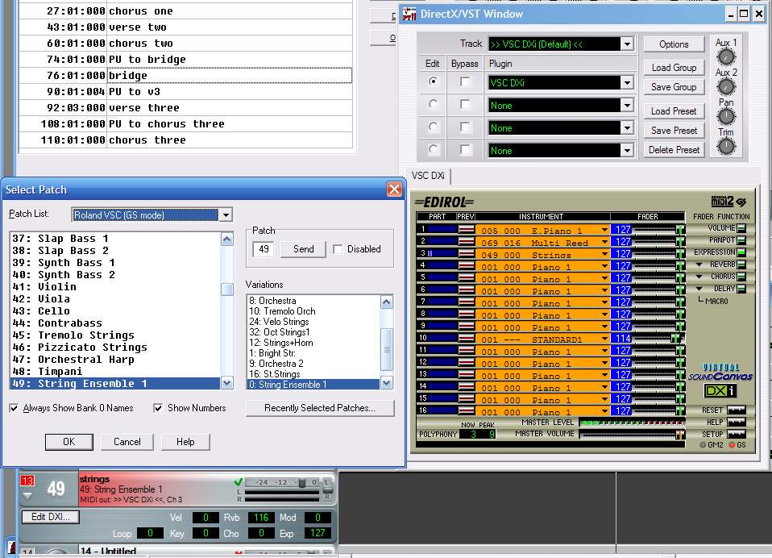Click the red track number 13 icon

tap(27, 481)
